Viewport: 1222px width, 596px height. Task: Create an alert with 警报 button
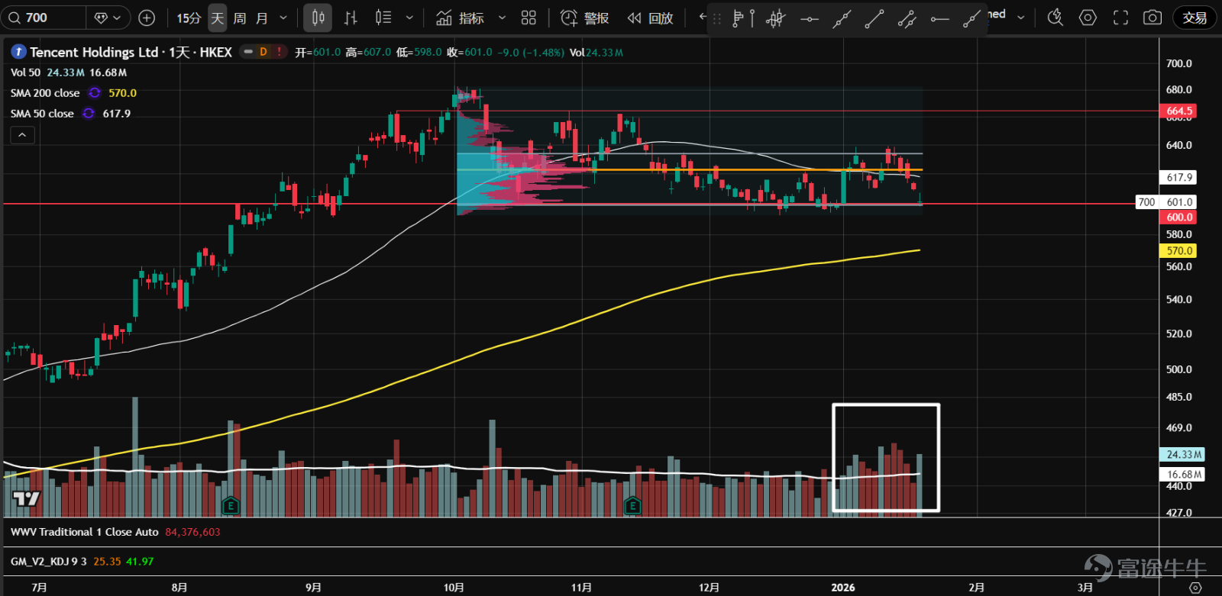click(x=585, y=18)
